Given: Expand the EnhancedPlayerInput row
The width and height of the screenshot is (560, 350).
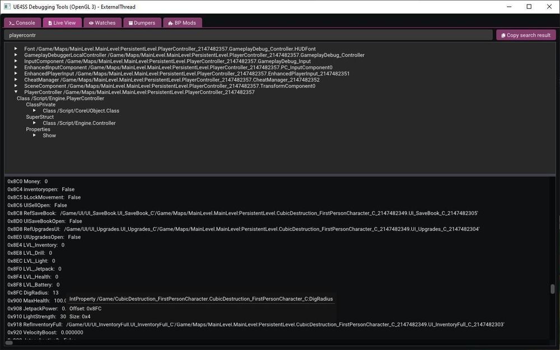Looking at the screenshot, I should [16, 73].
